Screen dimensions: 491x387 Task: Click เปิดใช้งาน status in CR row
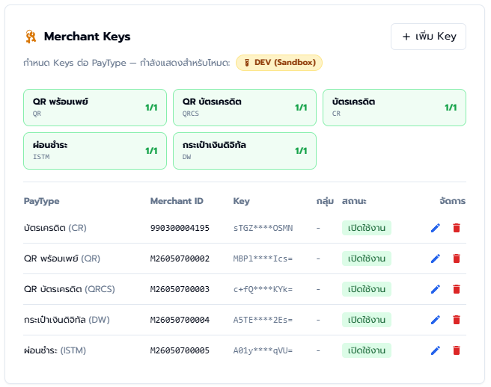coord(366,228)
